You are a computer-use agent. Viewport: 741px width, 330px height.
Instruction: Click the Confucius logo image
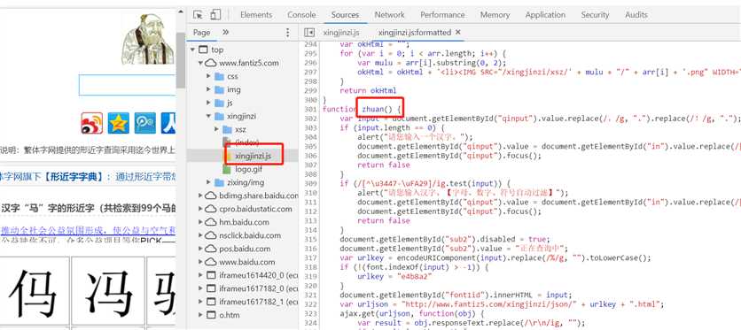148,39
